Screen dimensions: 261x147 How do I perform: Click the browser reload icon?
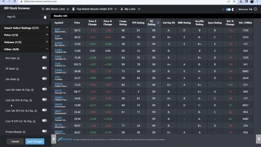(x=15, y=1)
